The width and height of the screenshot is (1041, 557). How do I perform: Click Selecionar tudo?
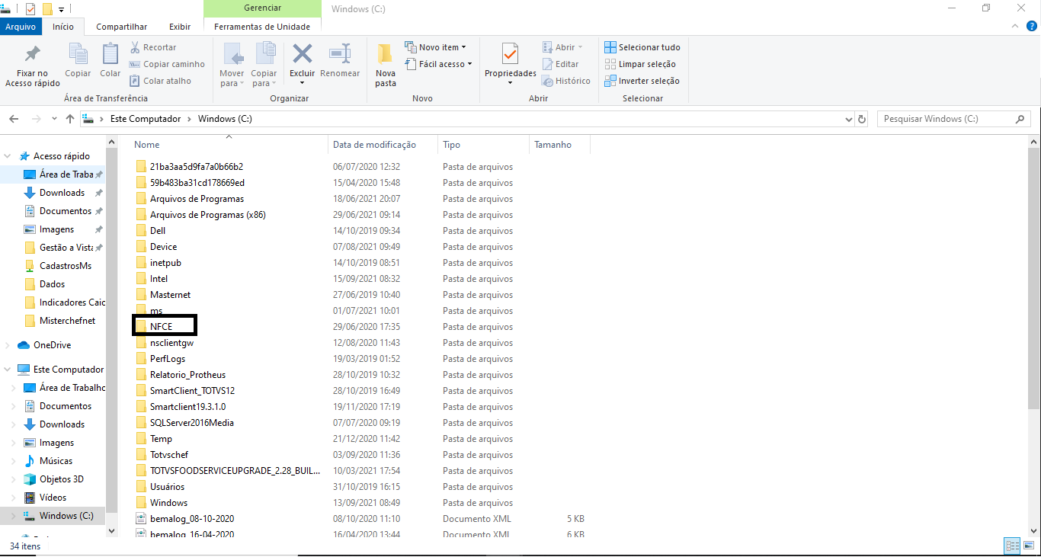(642, 47)
